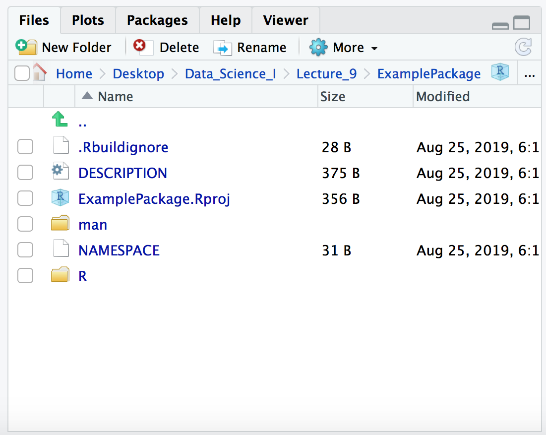Image resolution: width=546 pixels, height=435 pixels.
Task: Tick the NAMESPACE file checkbox
Action: point(25,250)
